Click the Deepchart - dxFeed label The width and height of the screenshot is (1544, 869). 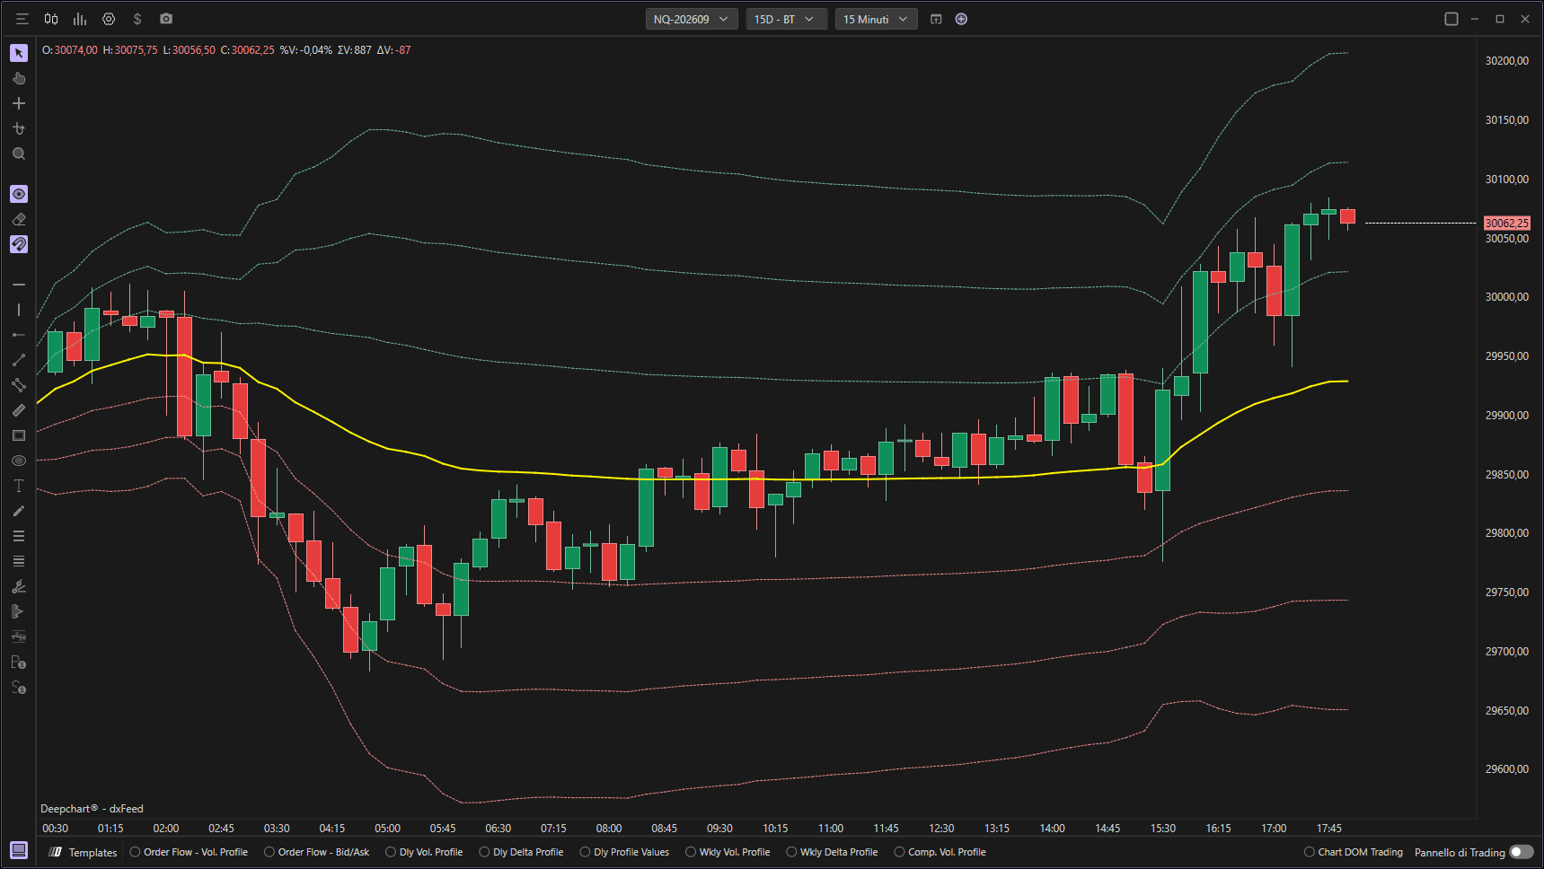pos(92,809)
